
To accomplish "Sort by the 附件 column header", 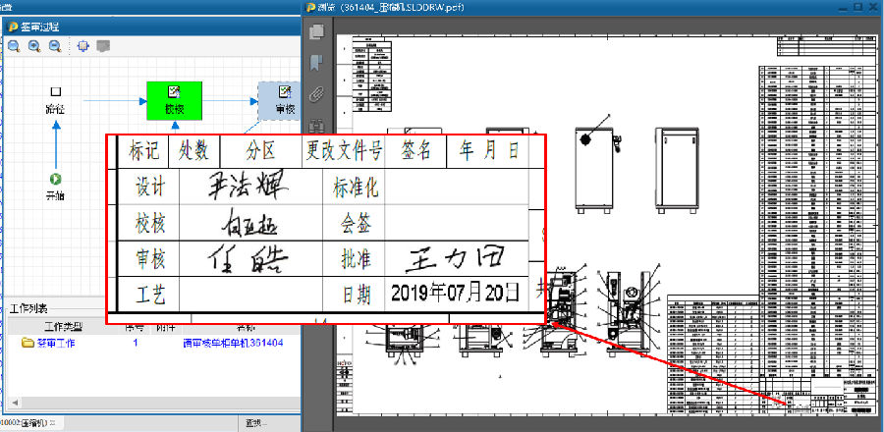I will coord(165,327).
